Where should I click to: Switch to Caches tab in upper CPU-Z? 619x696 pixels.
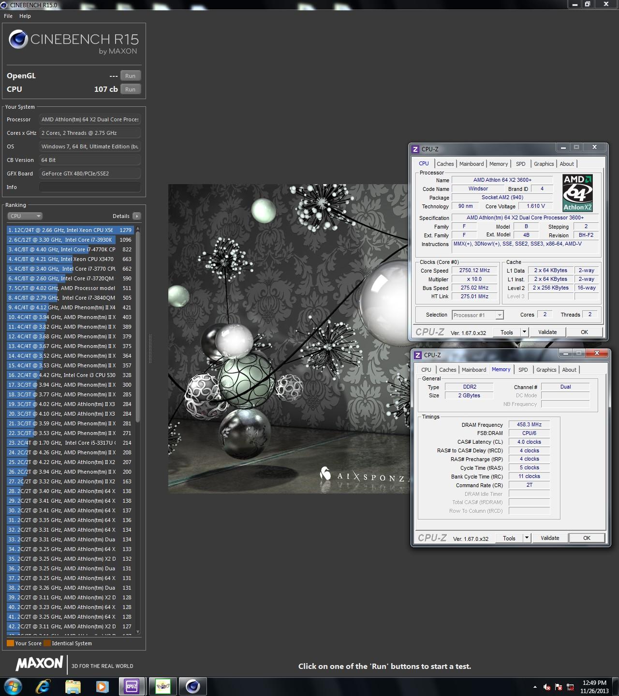click(445, 164)
